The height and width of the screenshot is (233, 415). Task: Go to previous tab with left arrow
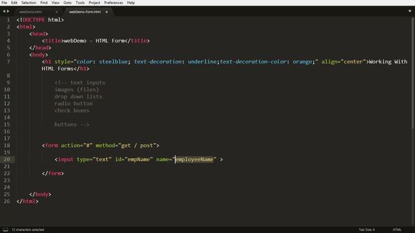[4, 12]
